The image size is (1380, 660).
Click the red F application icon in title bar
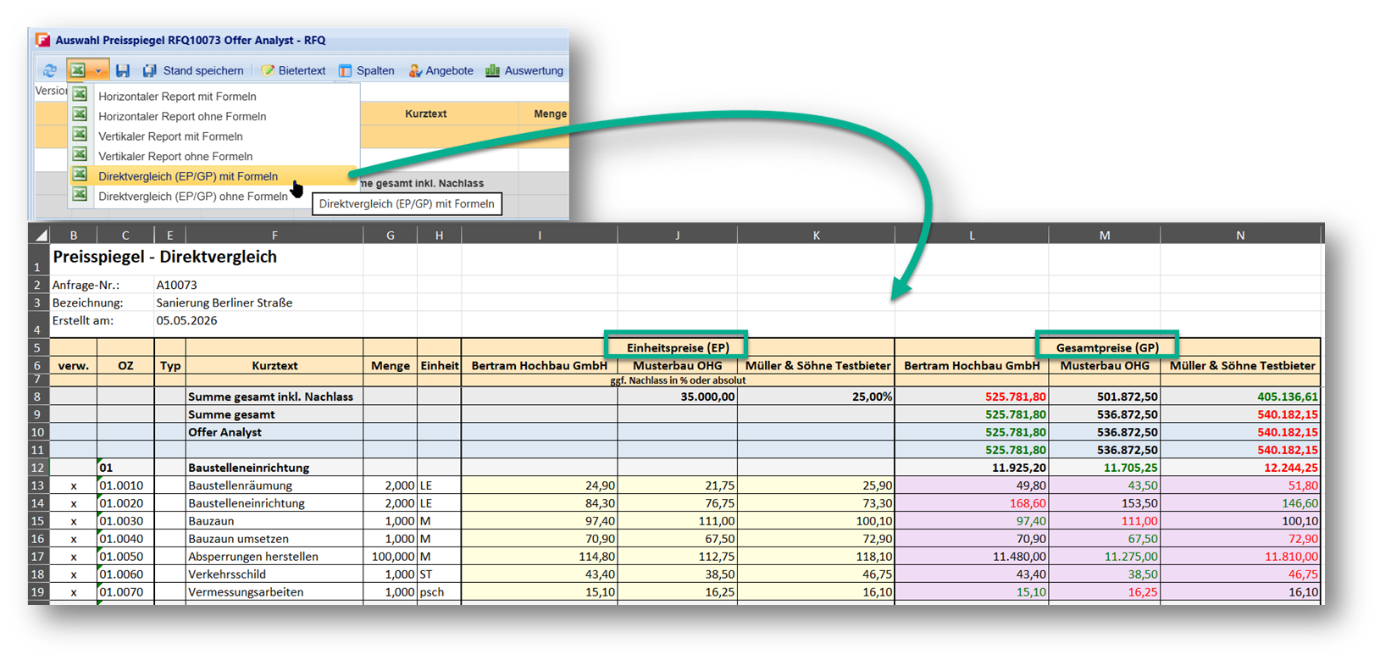42,40
